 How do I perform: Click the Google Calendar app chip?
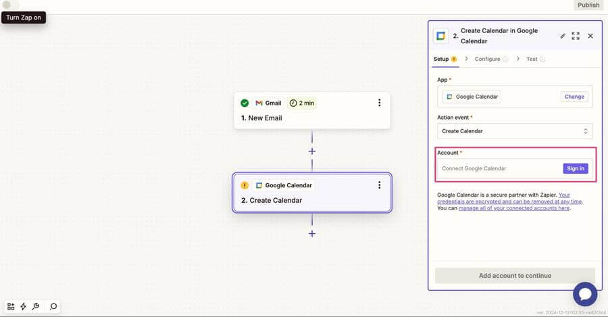tap(472, 97)
